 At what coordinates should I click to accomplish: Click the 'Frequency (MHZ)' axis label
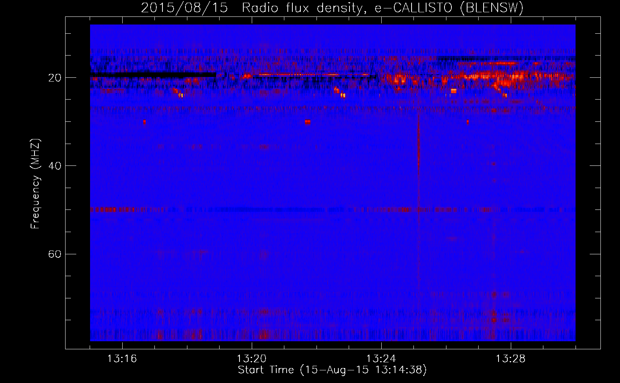click(x=35, y=184)
